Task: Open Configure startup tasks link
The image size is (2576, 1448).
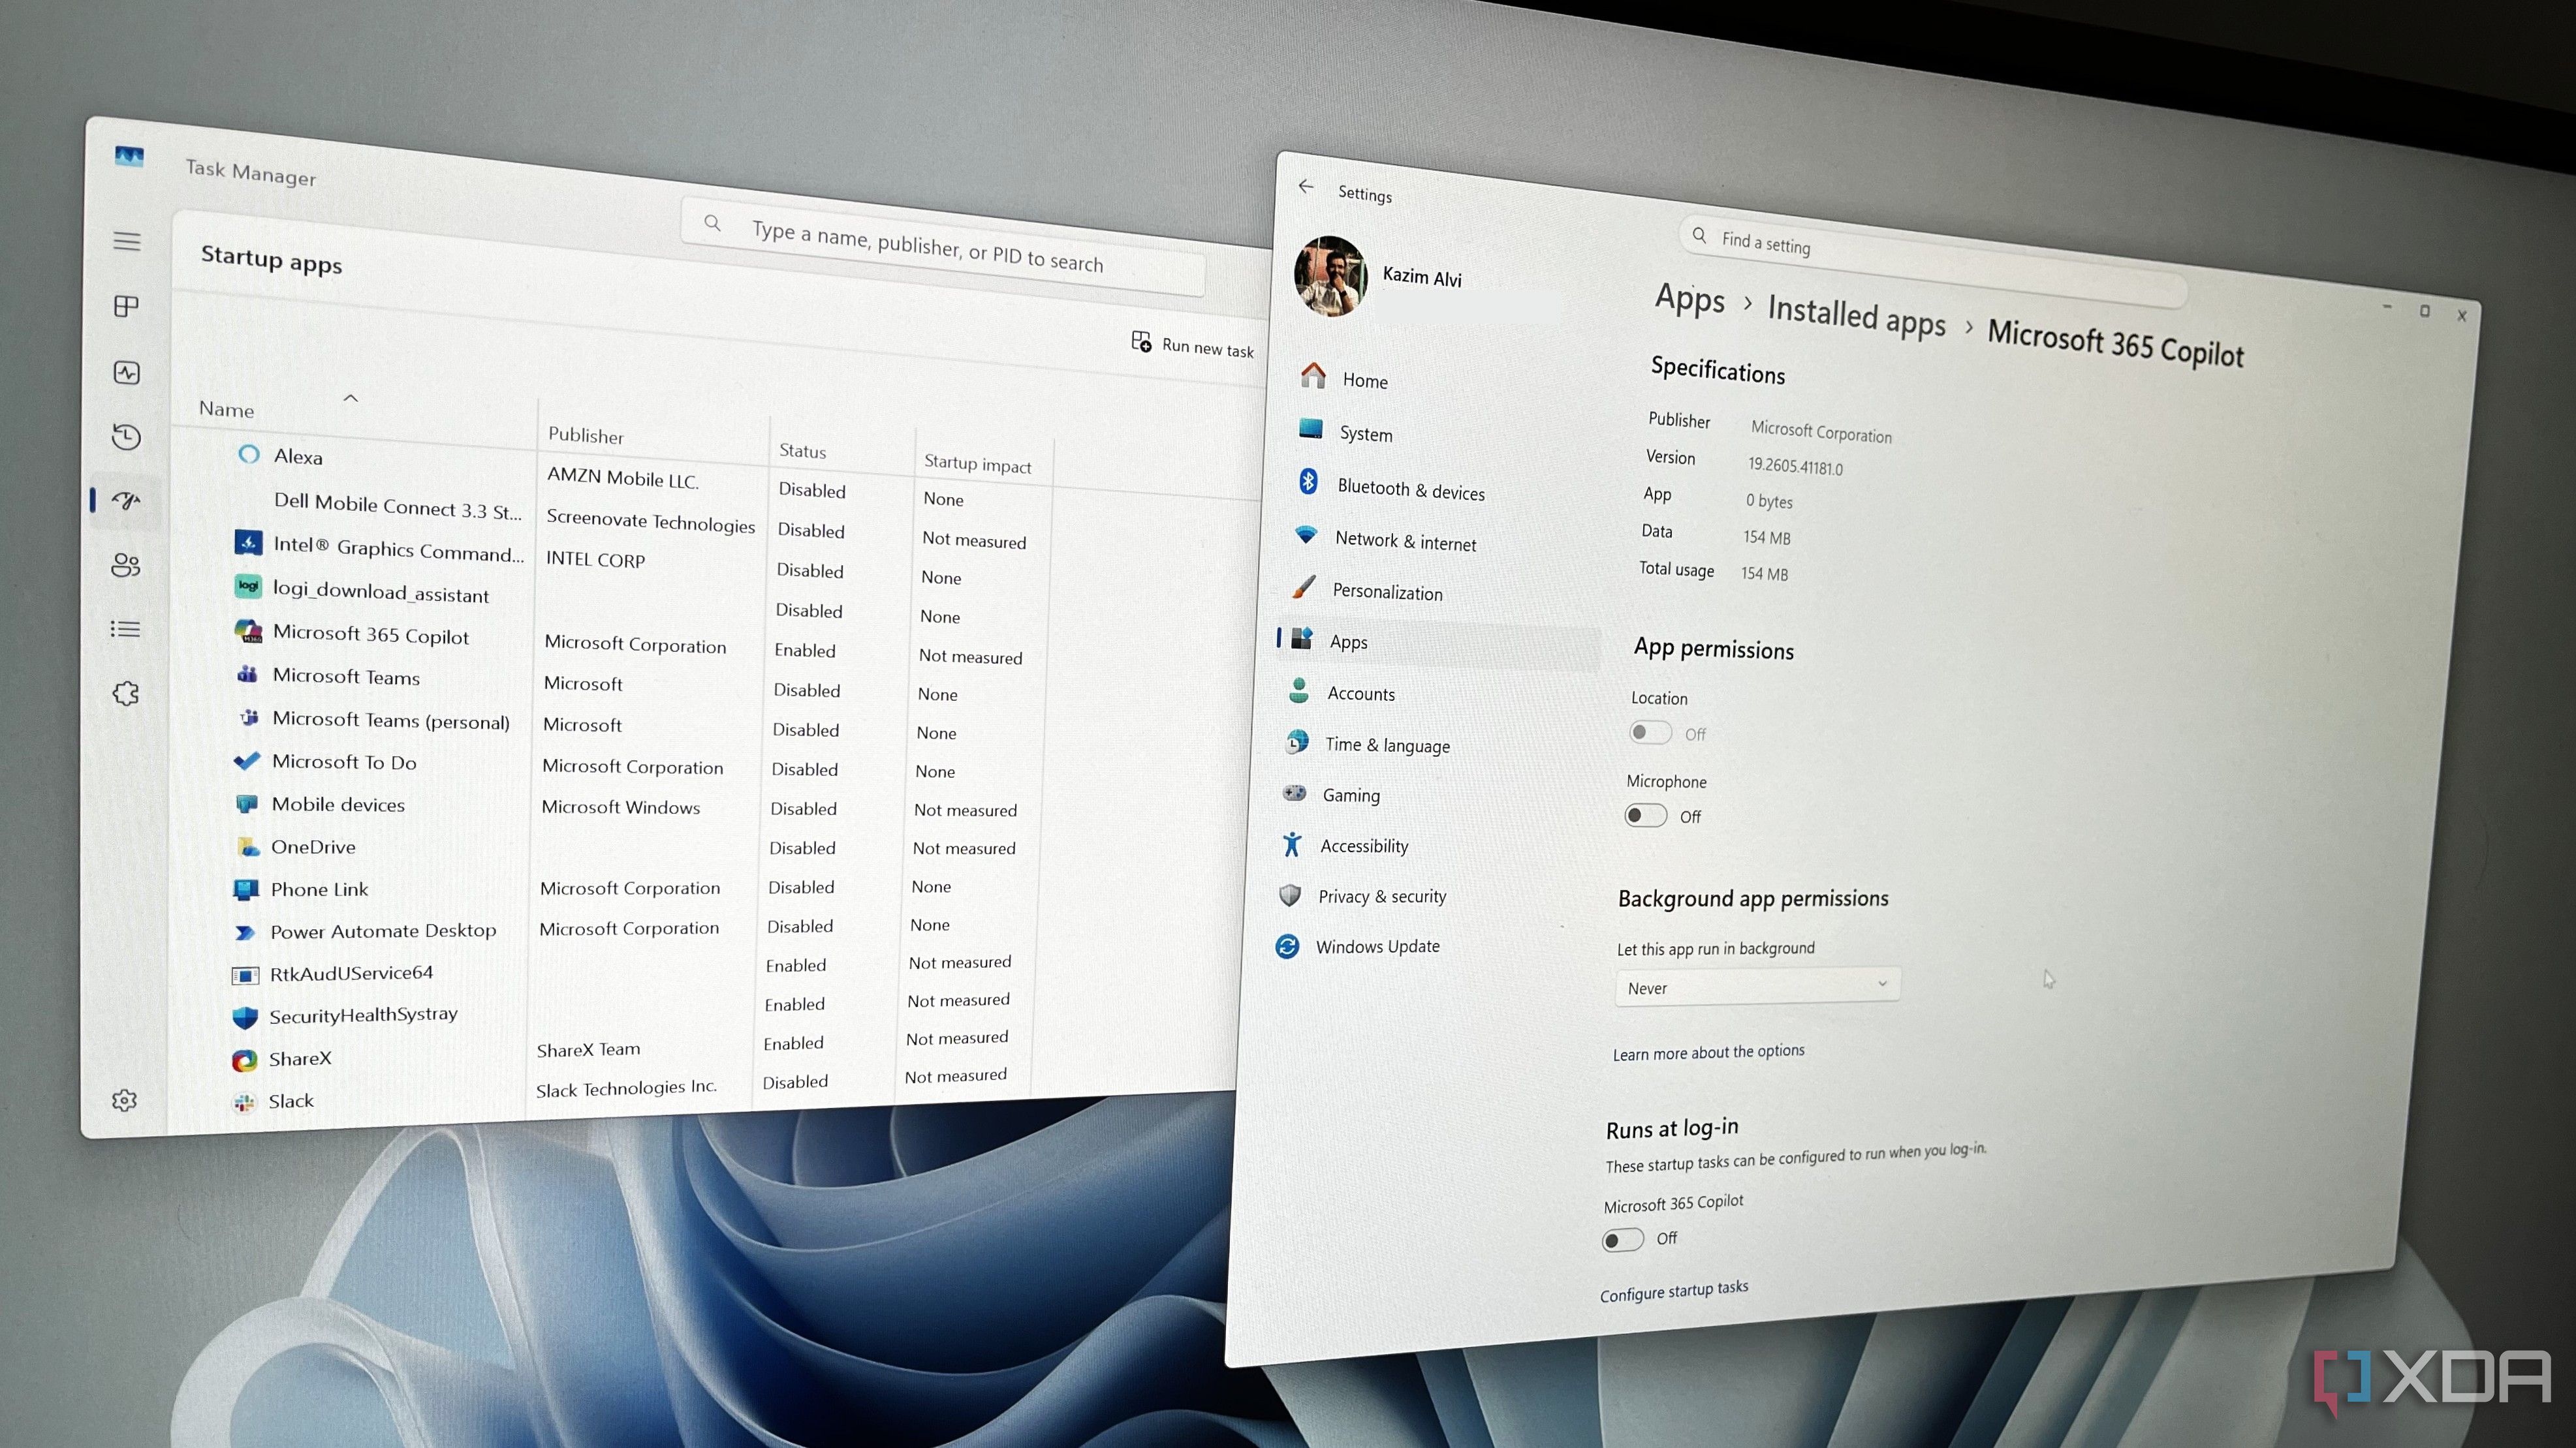Action: coord(1674,1290)
